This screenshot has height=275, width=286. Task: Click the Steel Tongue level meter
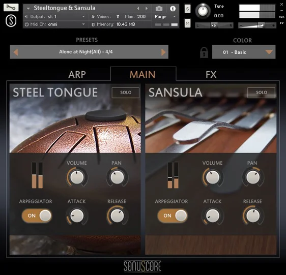tap(37, 175)
